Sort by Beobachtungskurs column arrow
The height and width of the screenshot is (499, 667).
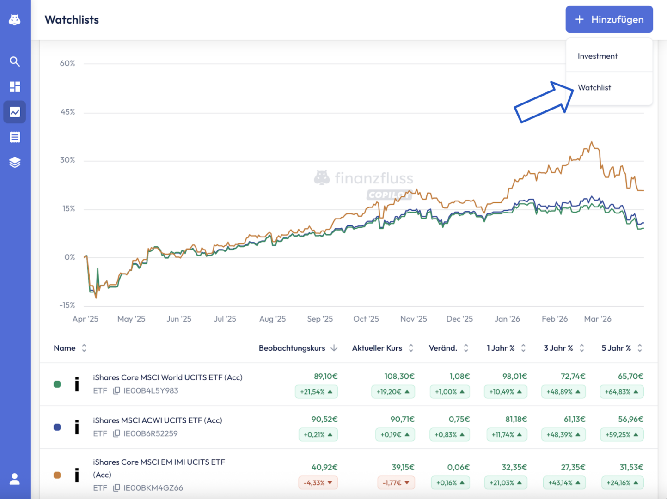334,348
